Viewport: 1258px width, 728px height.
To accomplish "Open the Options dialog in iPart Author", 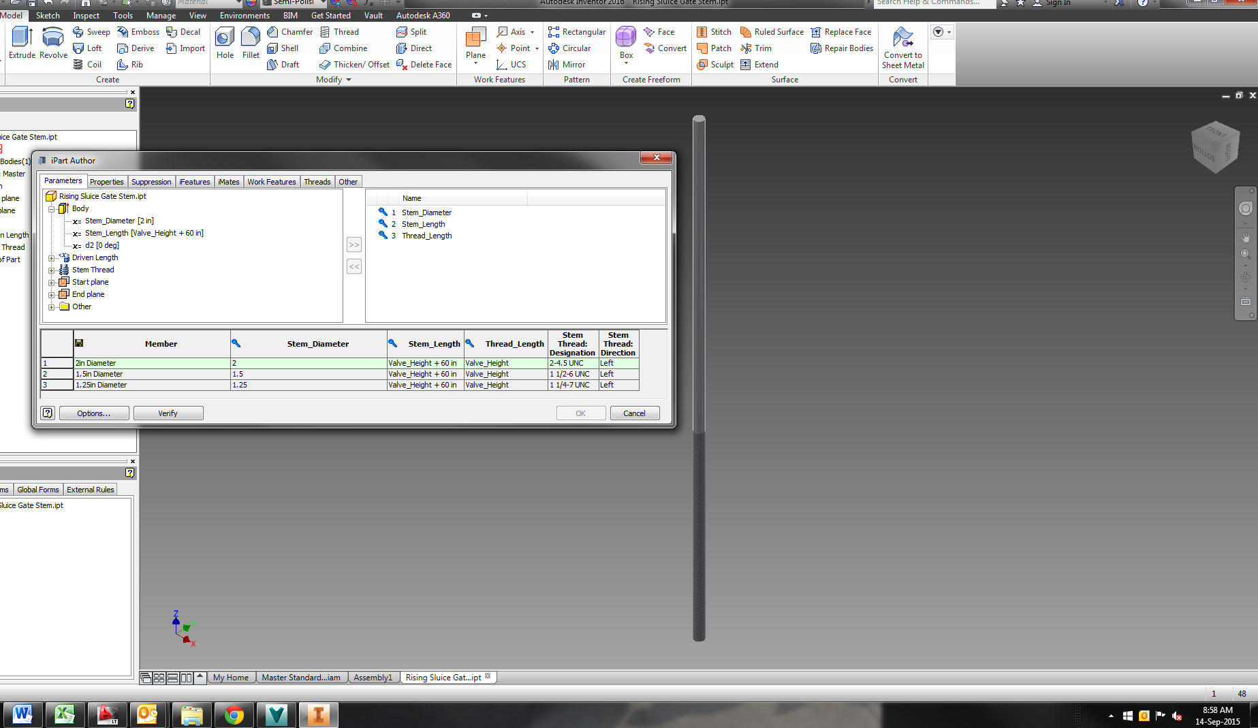I will click(93, 413).
